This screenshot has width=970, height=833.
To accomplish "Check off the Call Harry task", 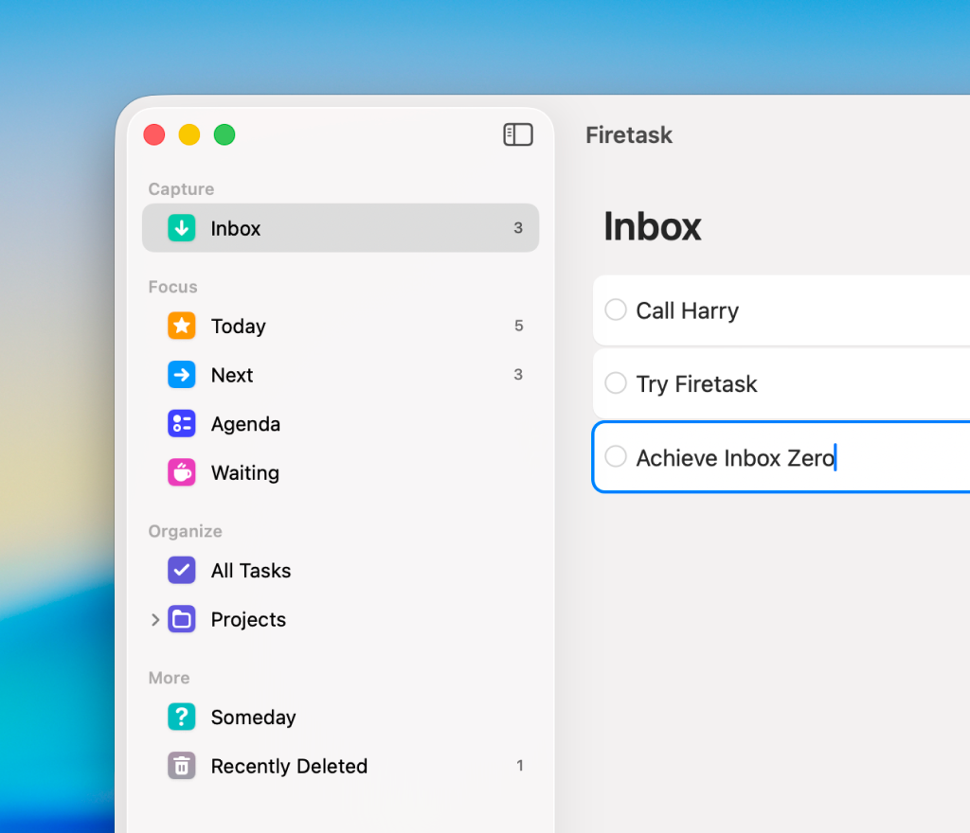I will tap(616, 310).
